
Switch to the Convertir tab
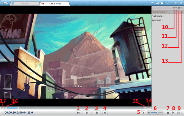[x=24, y=4]
